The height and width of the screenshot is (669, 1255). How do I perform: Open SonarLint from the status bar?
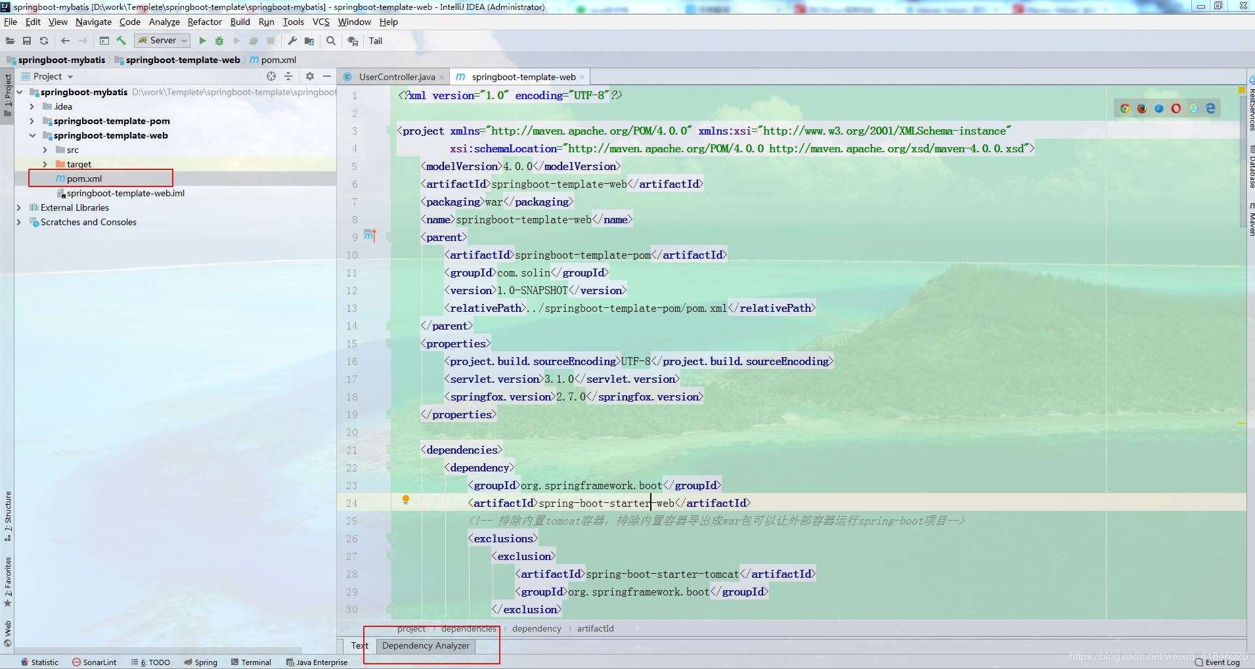pos(94,662)
